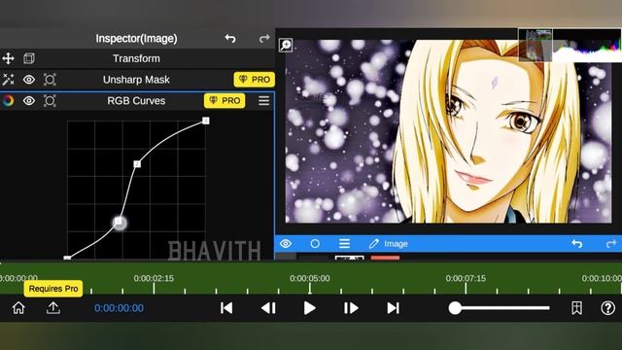Click the small preview thumbnail beside histogram
This screenshot has width=622, height=350.
[536, 45]
